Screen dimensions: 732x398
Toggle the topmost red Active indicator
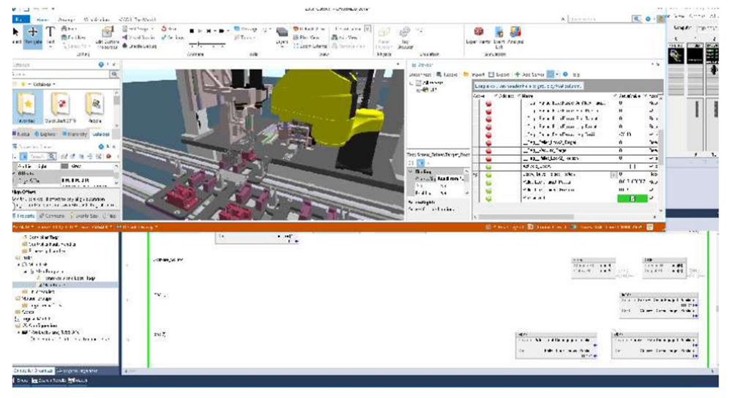[488, 103]
